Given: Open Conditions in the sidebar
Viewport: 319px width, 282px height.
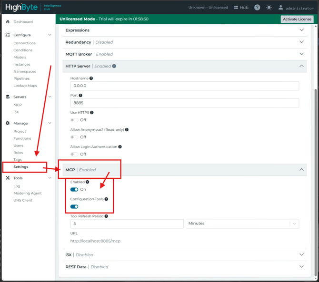Looking at the screenshot, I should (23, 50).
